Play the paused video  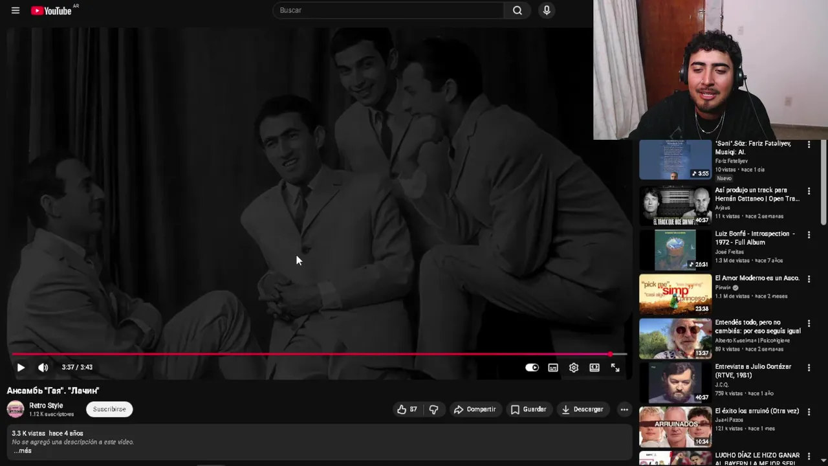click(x=21, y=368)
